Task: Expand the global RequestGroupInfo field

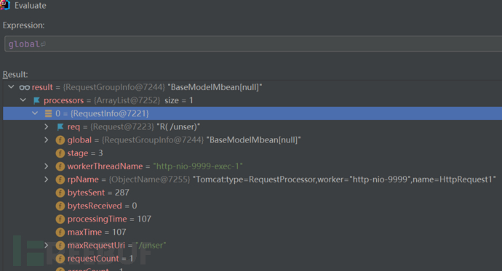Action: click(x=47, y=139)
